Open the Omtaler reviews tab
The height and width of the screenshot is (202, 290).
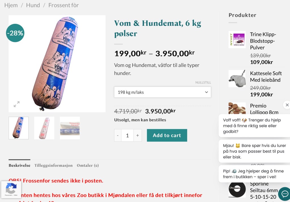click(x=88, y=165)
